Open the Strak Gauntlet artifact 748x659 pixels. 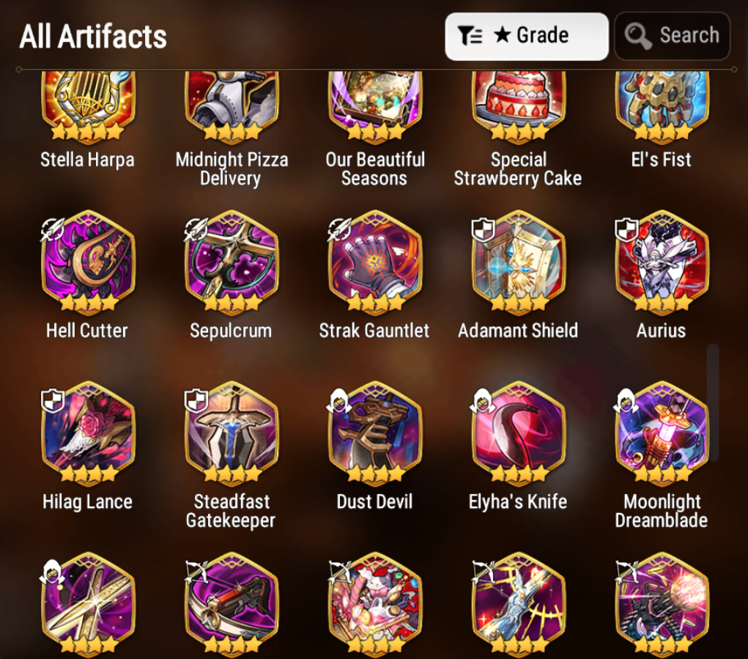375,262
